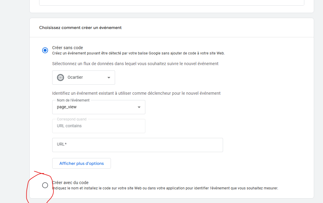Image resolution: width=323 pixels, height=203 pixels.
Task: Click the "Afficher plus d'options" button
Action: 82,163
